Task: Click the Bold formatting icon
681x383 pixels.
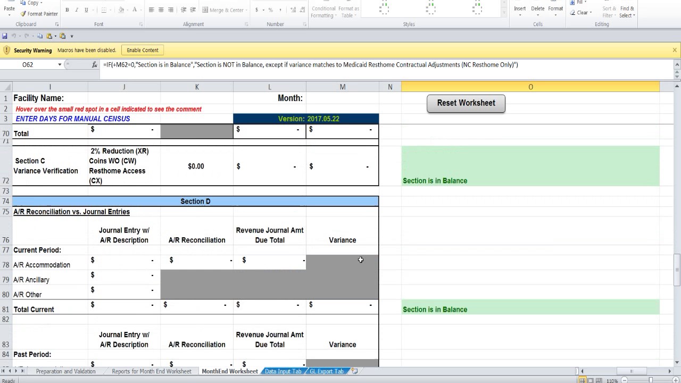Action: point(67,10)
